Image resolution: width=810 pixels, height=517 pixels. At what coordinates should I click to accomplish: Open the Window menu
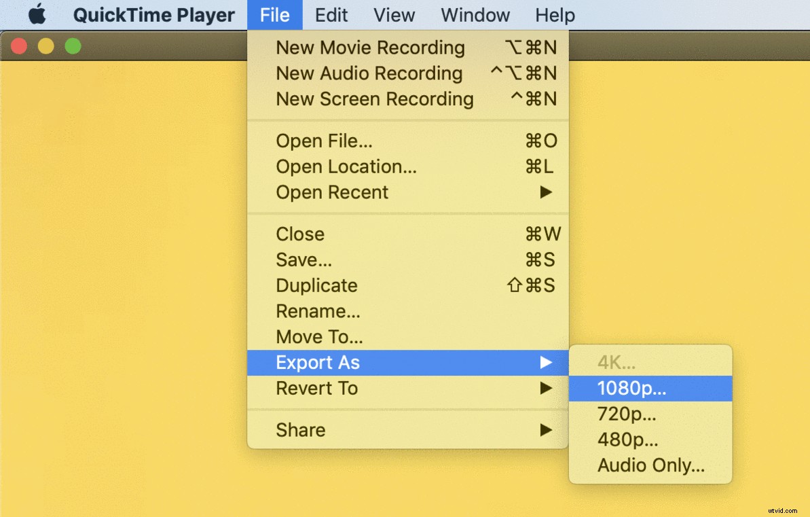475,14
